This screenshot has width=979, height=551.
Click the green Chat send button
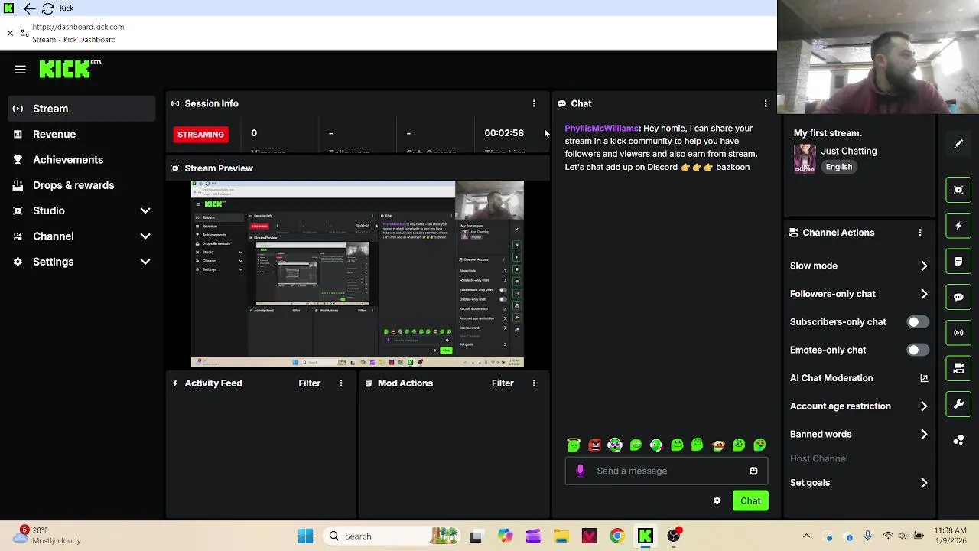pos(750,500)
